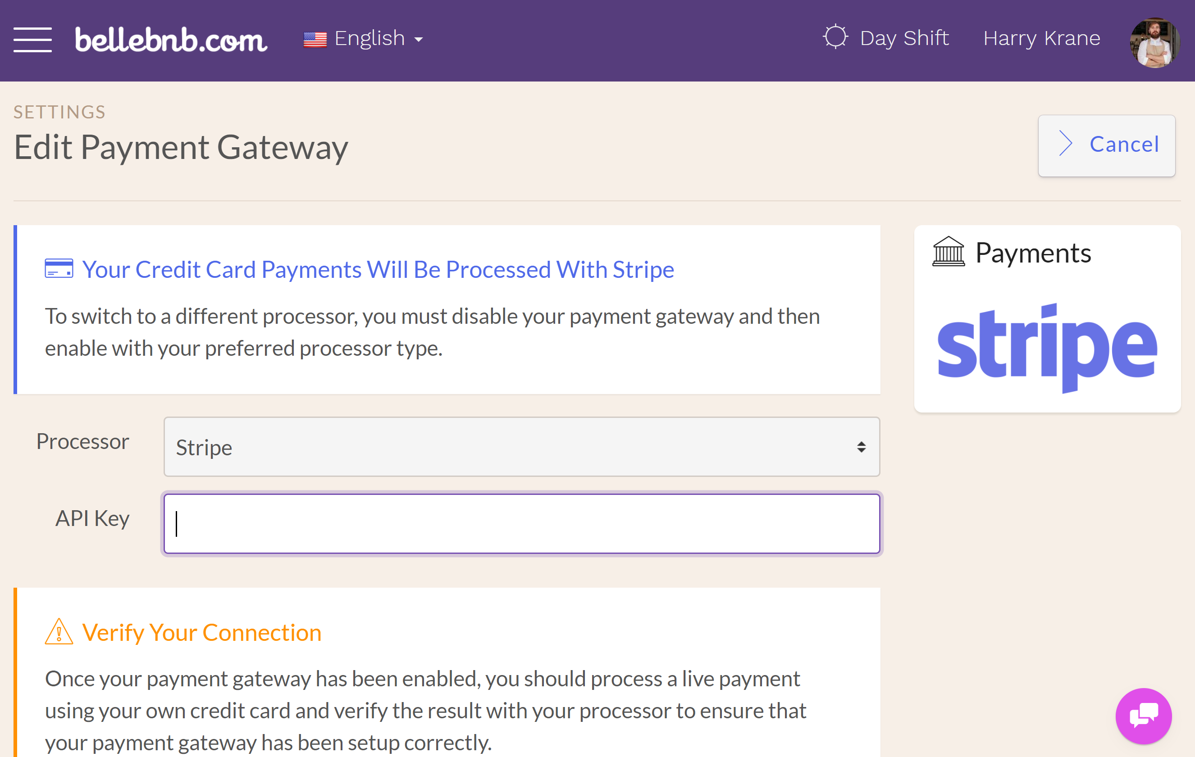
Task: Click the US flag icon
Action: [x=315, y=39]
